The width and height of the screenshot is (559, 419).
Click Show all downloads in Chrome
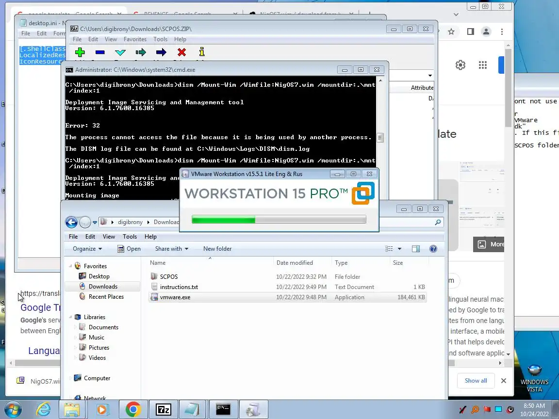[x=476, y=381]
